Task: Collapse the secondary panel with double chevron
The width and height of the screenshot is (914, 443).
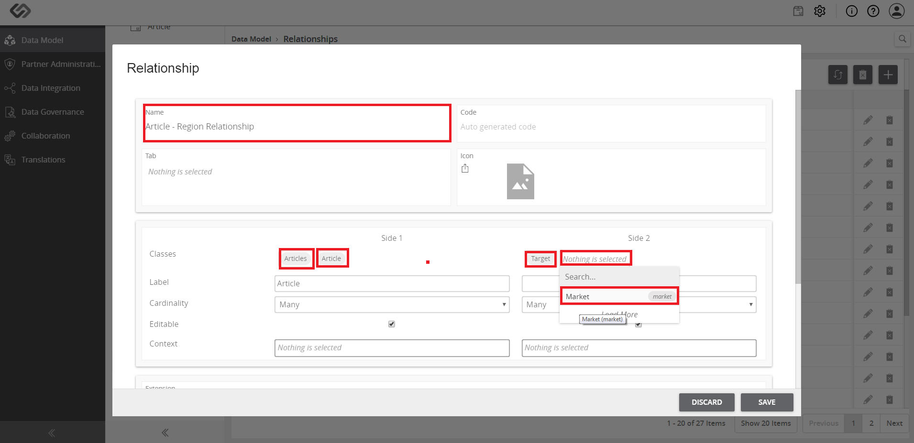Action: 165,433
